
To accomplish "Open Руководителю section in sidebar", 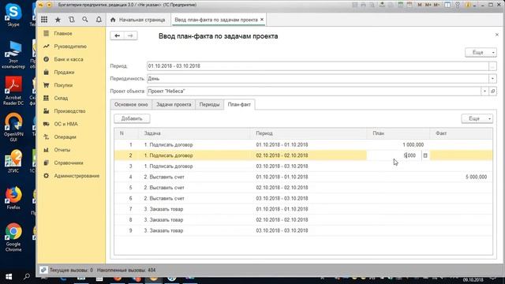I will coord(70,47).
